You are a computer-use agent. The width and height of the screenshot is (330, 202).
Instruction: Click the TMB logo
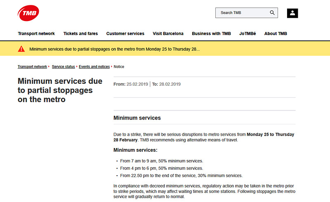[x=29, y=13]
